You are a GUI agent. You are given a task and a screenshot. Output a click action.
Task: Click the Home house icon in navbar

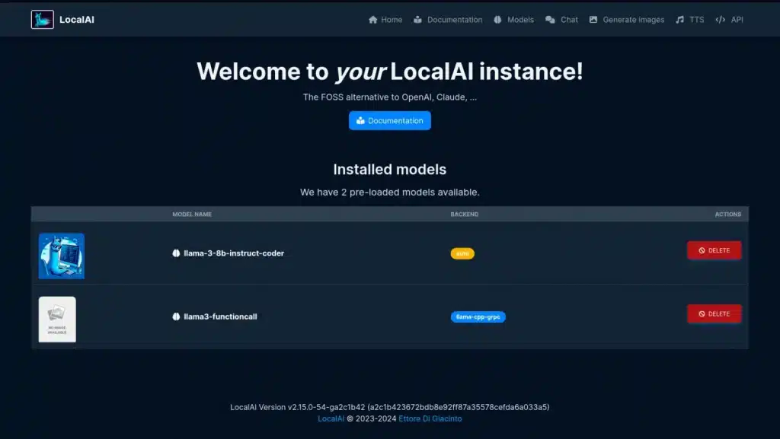372,20
